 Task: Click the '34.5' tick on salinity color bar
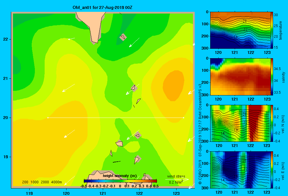(x=277, y=69)
